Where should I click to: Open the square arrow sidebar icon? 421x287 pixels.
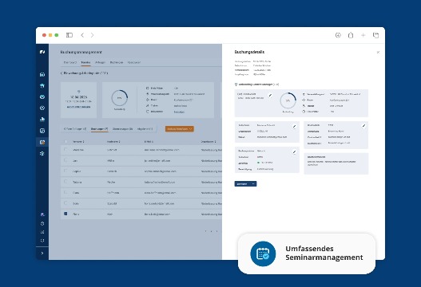tap(42, 131)
